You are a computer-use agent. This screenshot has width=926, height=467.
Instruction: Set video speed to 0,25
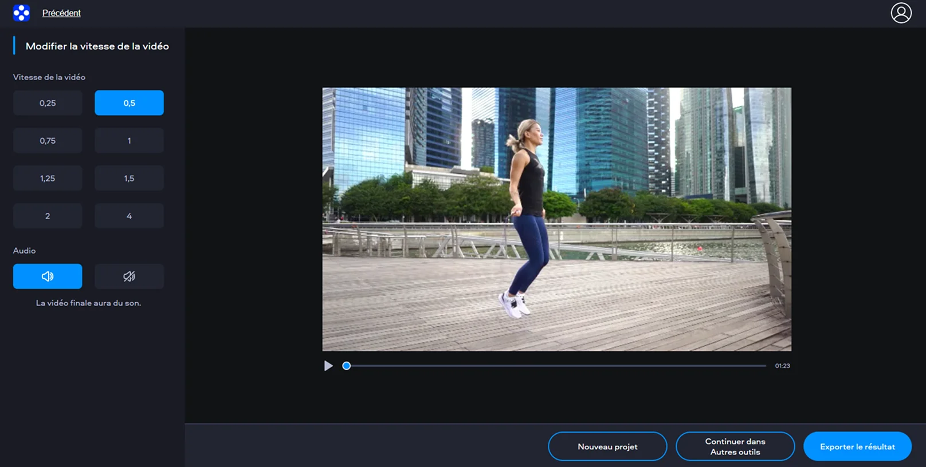(x=48, y=103)
